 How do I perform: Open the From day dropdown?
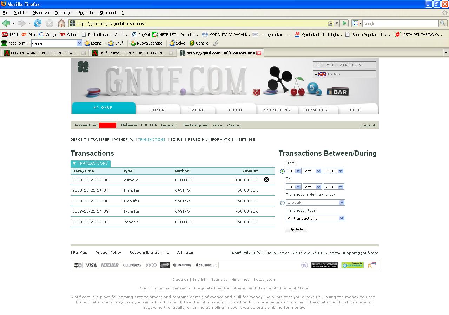click(294, 171)
